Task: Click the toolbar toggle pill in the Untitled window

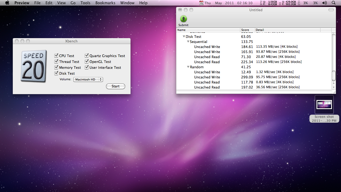Action: (331, 10)
